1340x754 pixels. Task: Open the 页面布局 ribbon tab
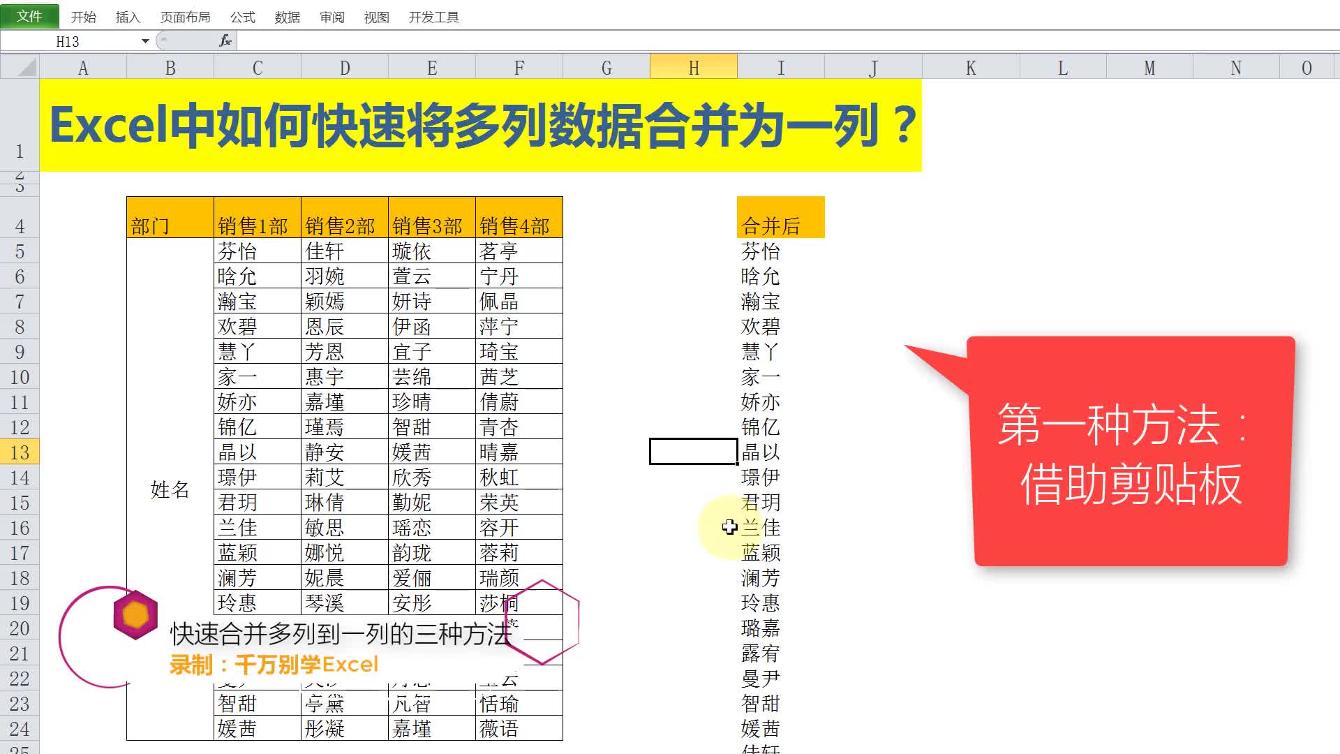pos(185,17)
